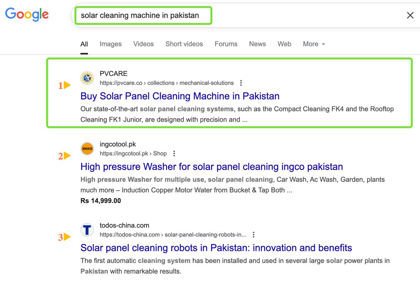Viewport: 420px width, 284px height.
Task: Click the todos-china.com site favicon
Action: (x=87, y=230)
